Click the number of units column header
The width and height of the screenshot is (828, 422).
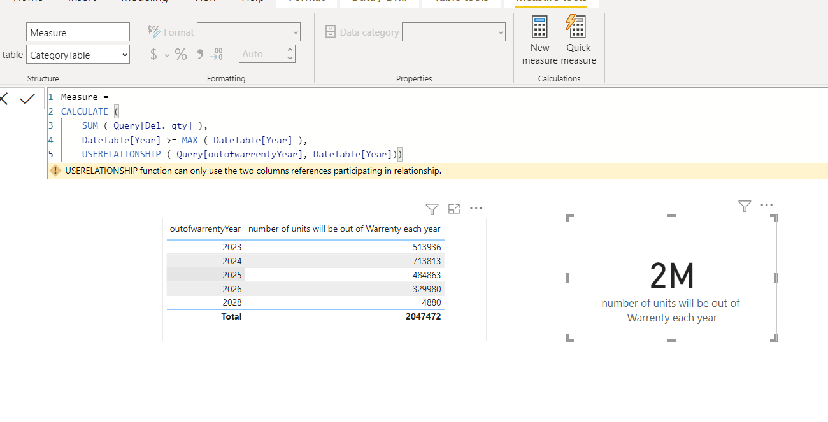pyautogui.click(x=344, y=229)
